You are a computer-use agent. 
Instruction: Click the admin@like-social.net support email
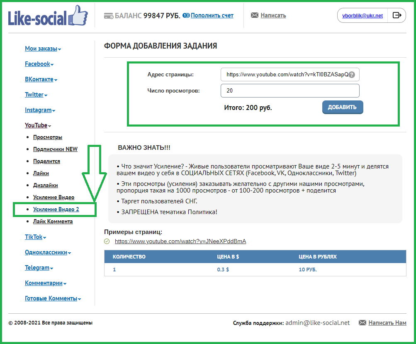(x=318, y=323)
